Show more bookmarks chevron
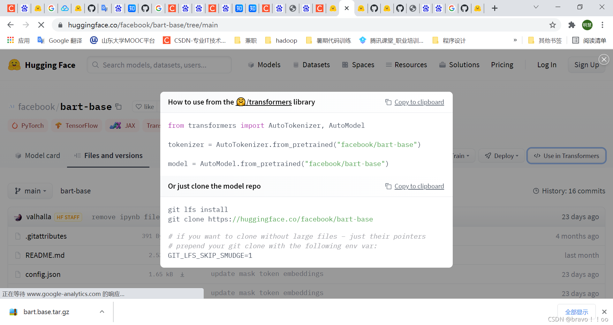 click(x=515, y=40)
